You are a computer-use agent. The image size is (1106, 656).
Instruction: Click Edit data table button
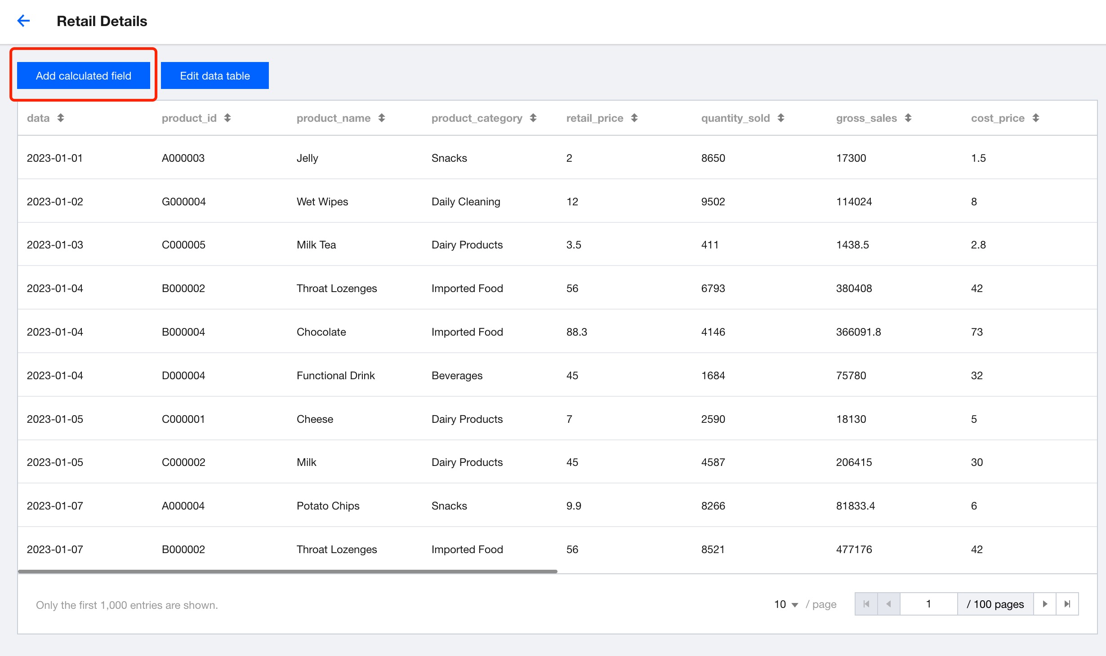click(x=215, y=75)
